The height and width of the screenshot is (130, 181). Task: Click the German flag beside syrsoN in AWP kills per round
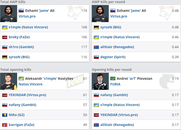pyautogui.click(x=96, y=27)
